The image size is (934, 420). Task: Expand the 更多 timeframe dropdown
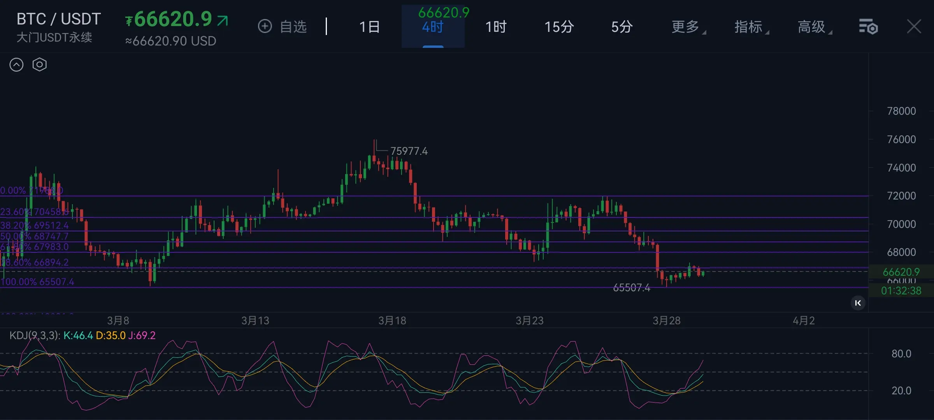pos(686,27)
